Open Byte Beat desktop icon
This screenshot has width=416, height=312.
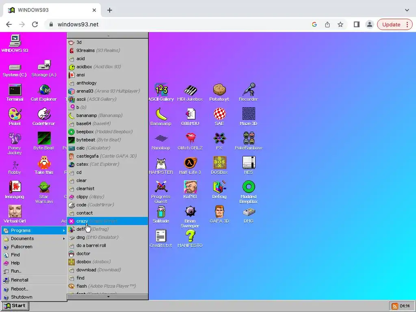coord(44,141)
